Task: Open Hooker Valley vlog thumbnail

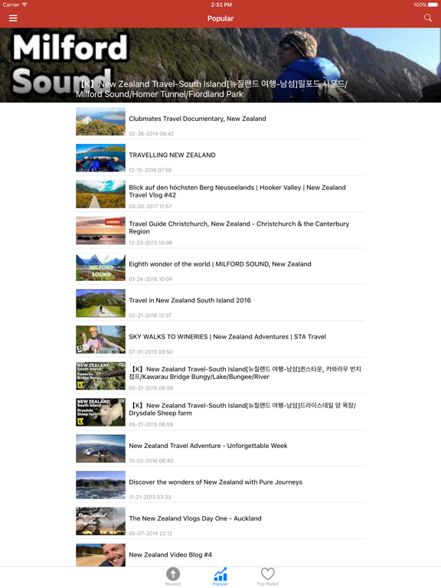Action: pos(100,194)
